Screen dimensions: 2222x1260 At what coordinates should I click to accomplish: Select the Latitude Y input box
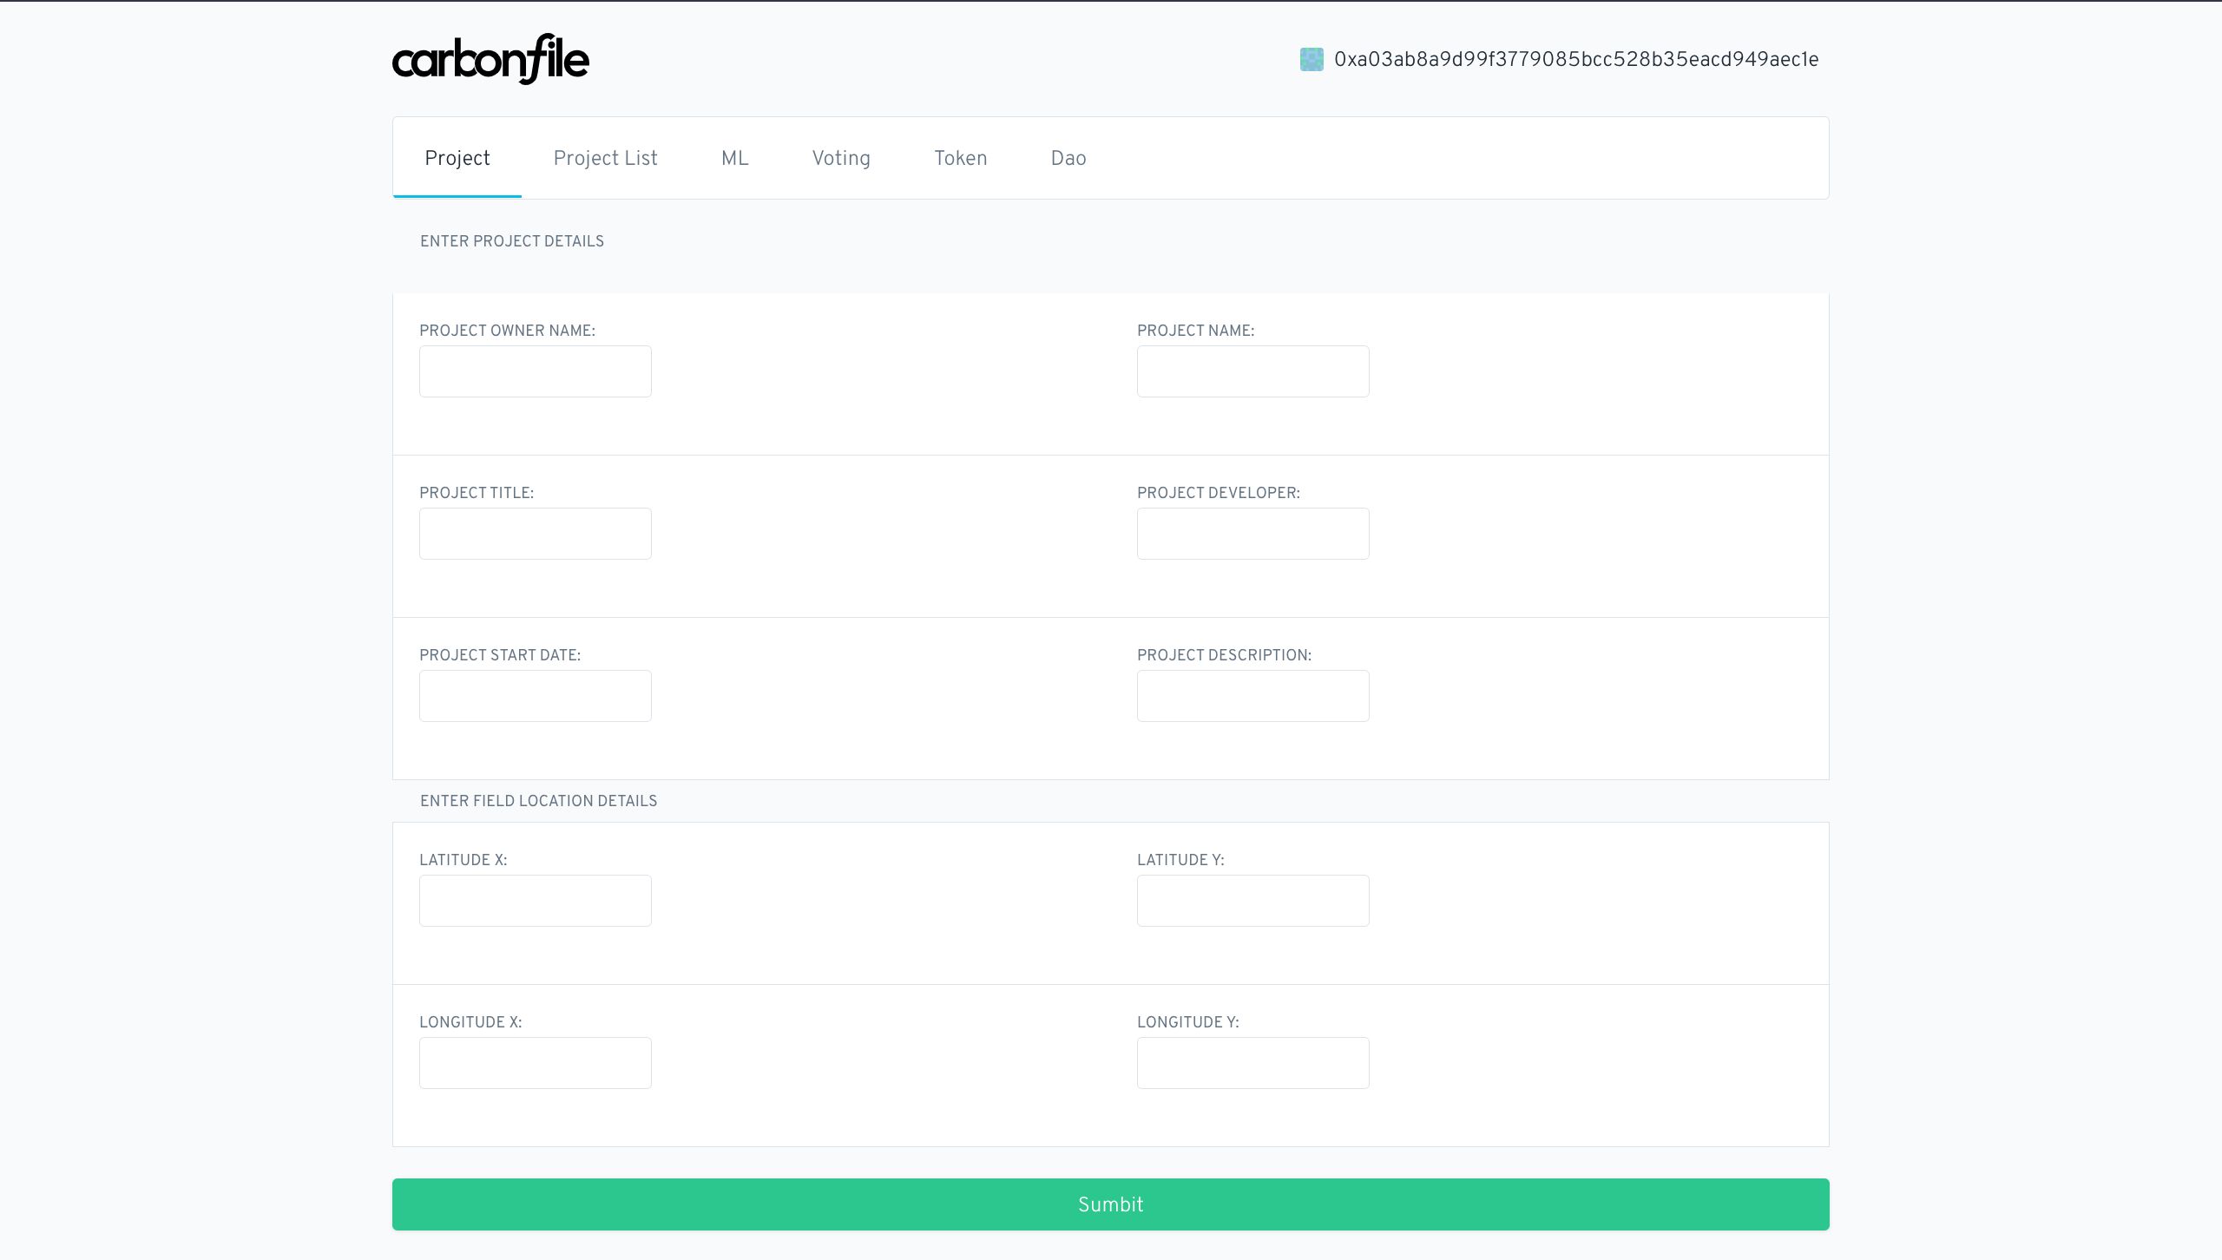tap(1253, 901)
